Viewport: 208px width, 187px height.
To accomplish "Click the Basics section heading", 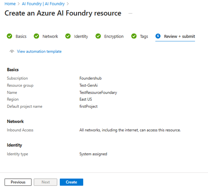I will [x=13, y=70].
